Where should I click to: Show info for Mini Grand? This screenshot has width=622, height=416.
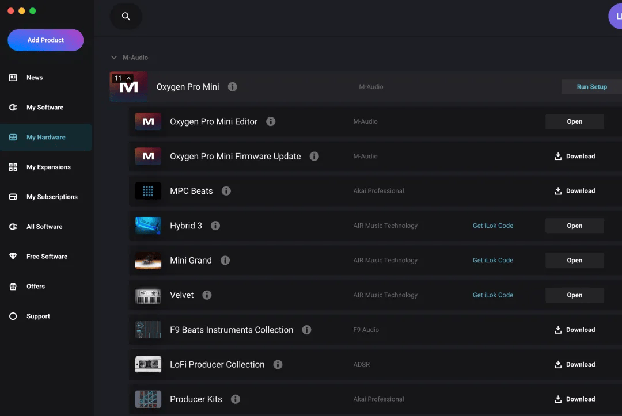(x=225, y=260)
